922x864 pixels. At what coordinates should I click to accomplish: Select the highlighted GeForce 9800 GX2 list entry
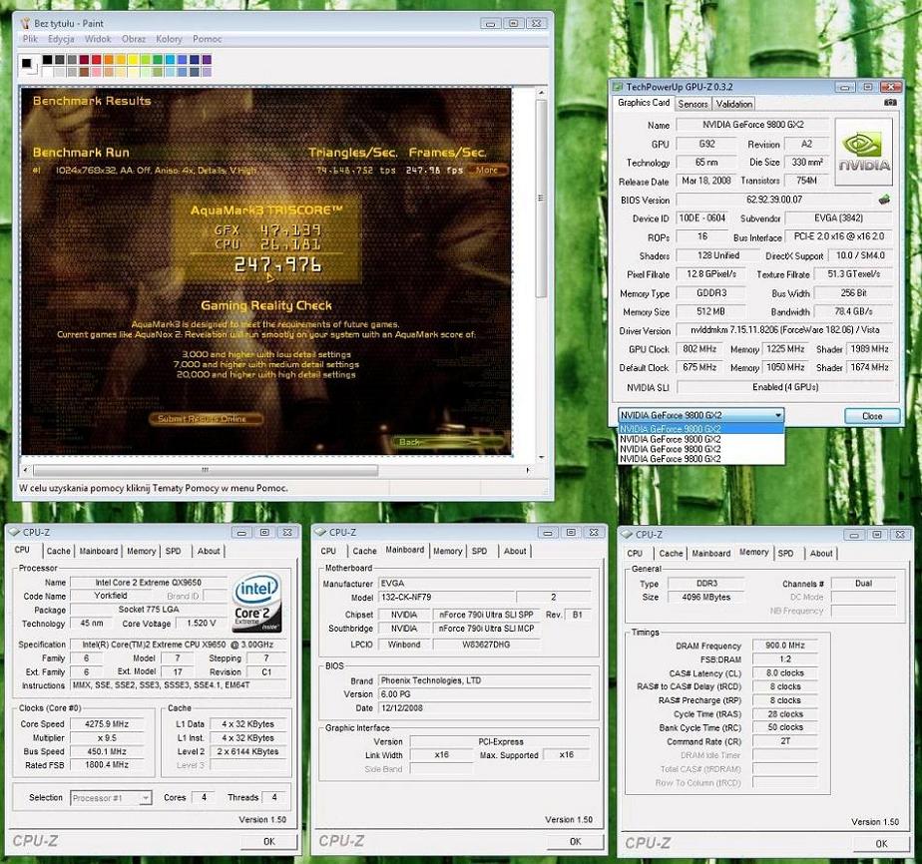point(700,428)
